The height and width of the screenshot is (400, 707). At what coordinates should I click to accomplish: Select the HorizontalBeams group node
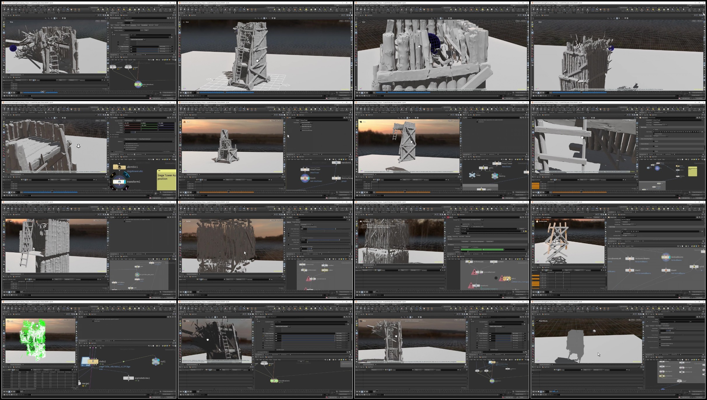pyautogui.click(x=630, y=258)
